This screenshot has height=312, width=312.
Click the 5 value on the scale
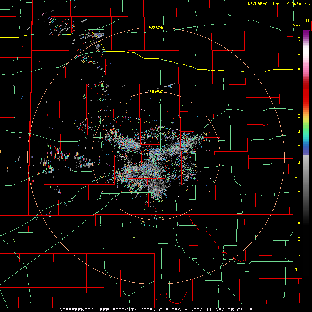pos(299,70)
